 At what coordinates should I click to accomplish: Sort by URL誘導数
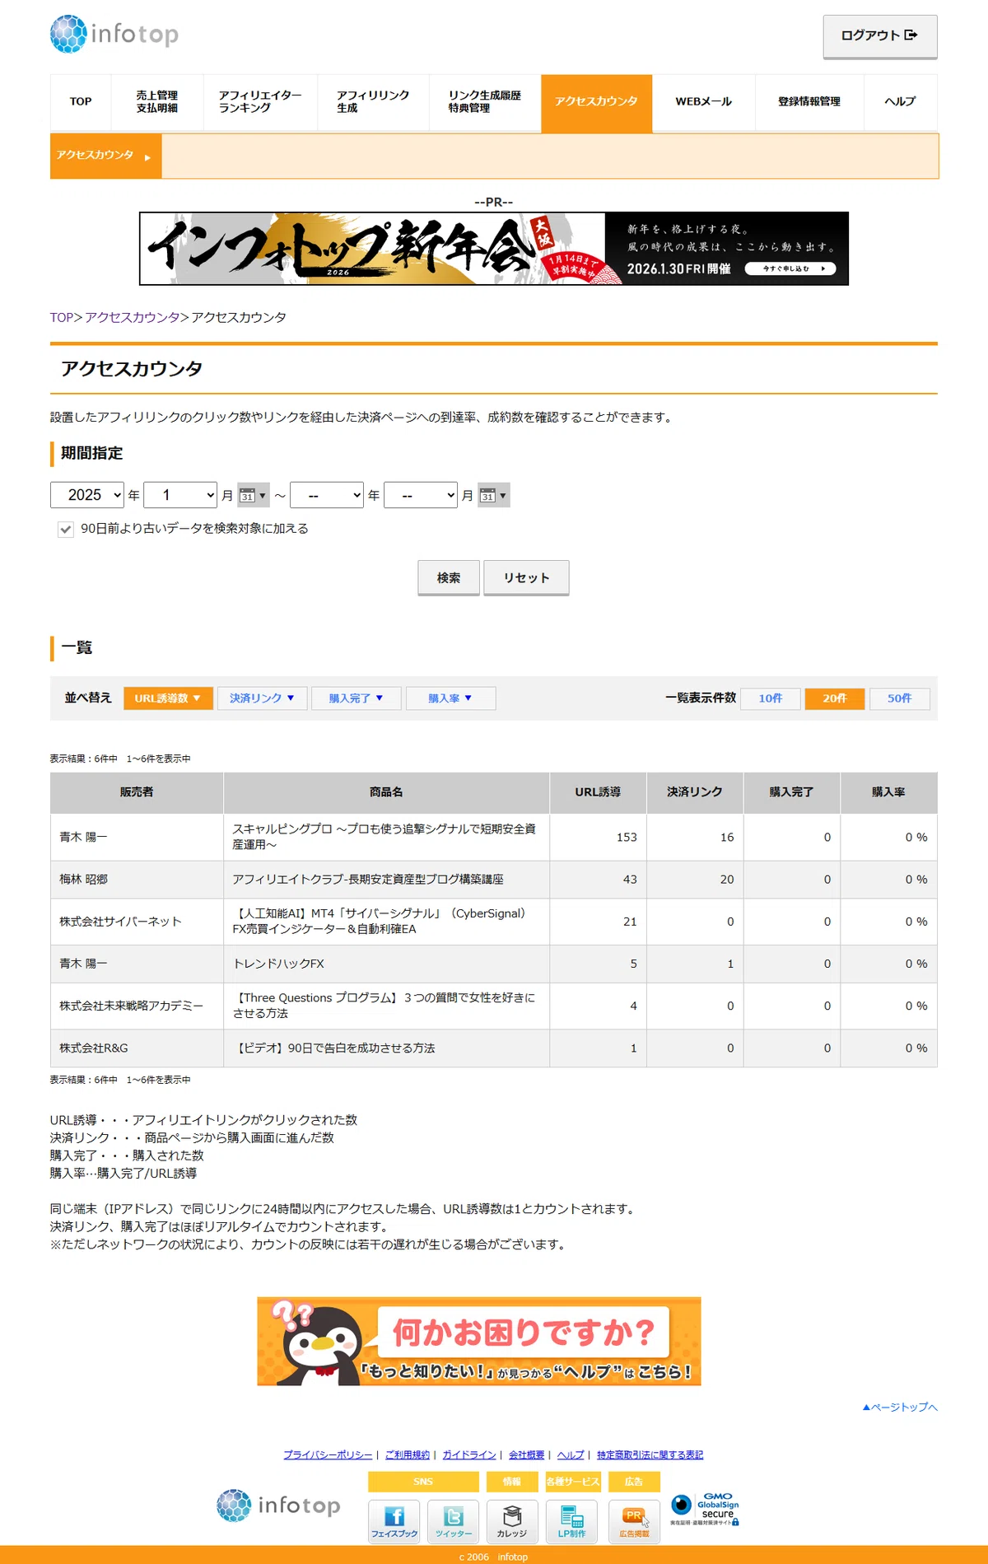tap(168, 698)
